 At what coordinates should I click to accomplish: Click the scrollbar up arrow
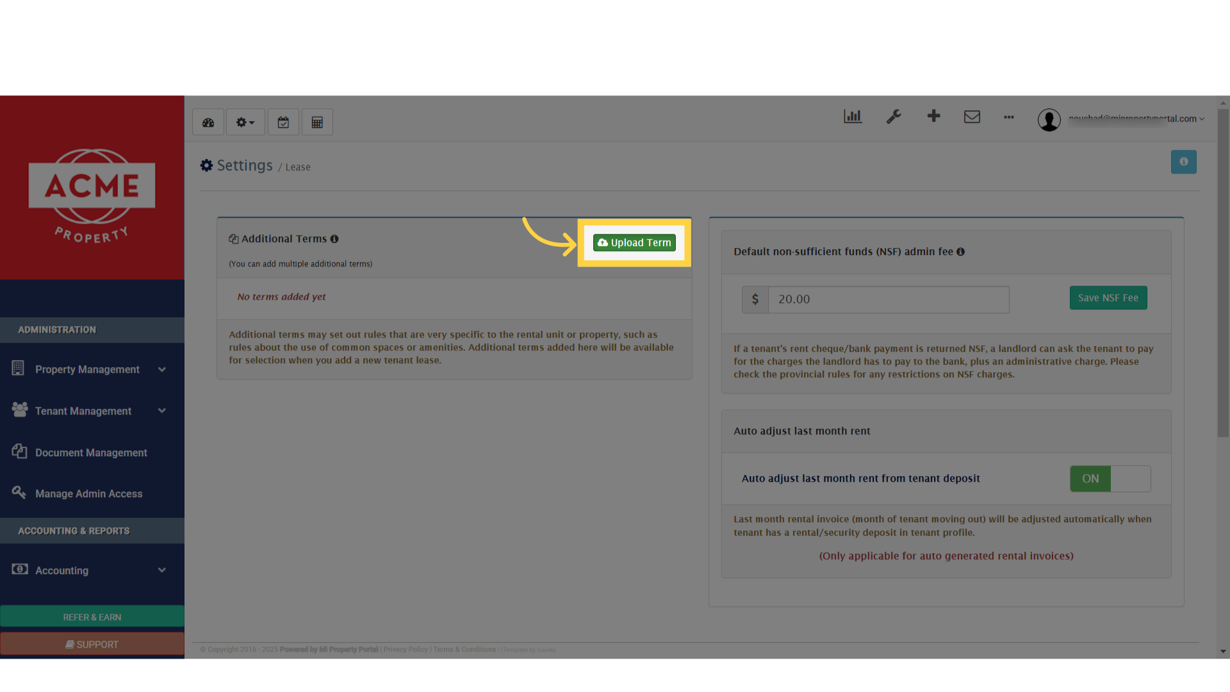coord(1224,103)
